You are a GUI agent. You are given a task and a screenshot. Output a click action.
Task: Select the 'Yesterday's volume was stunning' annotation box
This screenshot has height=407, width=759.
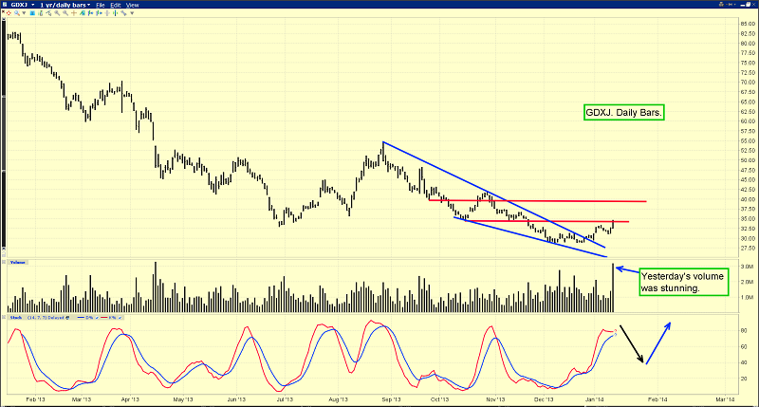pos(675,281)
